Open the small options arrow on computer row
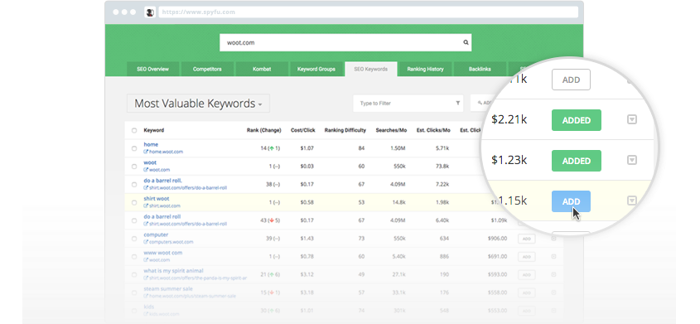Viewport: 700px width, 324px height. [x=553, y=239]
